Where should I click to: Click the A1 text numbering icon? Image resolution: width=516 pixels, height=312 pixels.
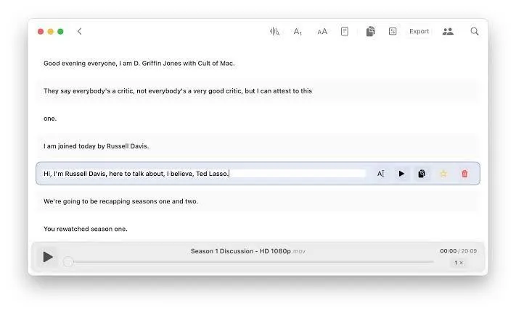[298, 32]
